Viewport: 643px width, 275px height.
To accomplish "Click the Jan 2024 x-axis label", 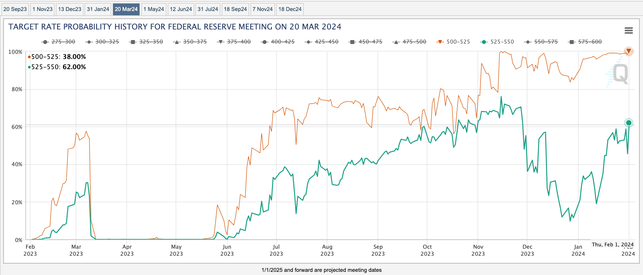I will click(x=578, y=250).
